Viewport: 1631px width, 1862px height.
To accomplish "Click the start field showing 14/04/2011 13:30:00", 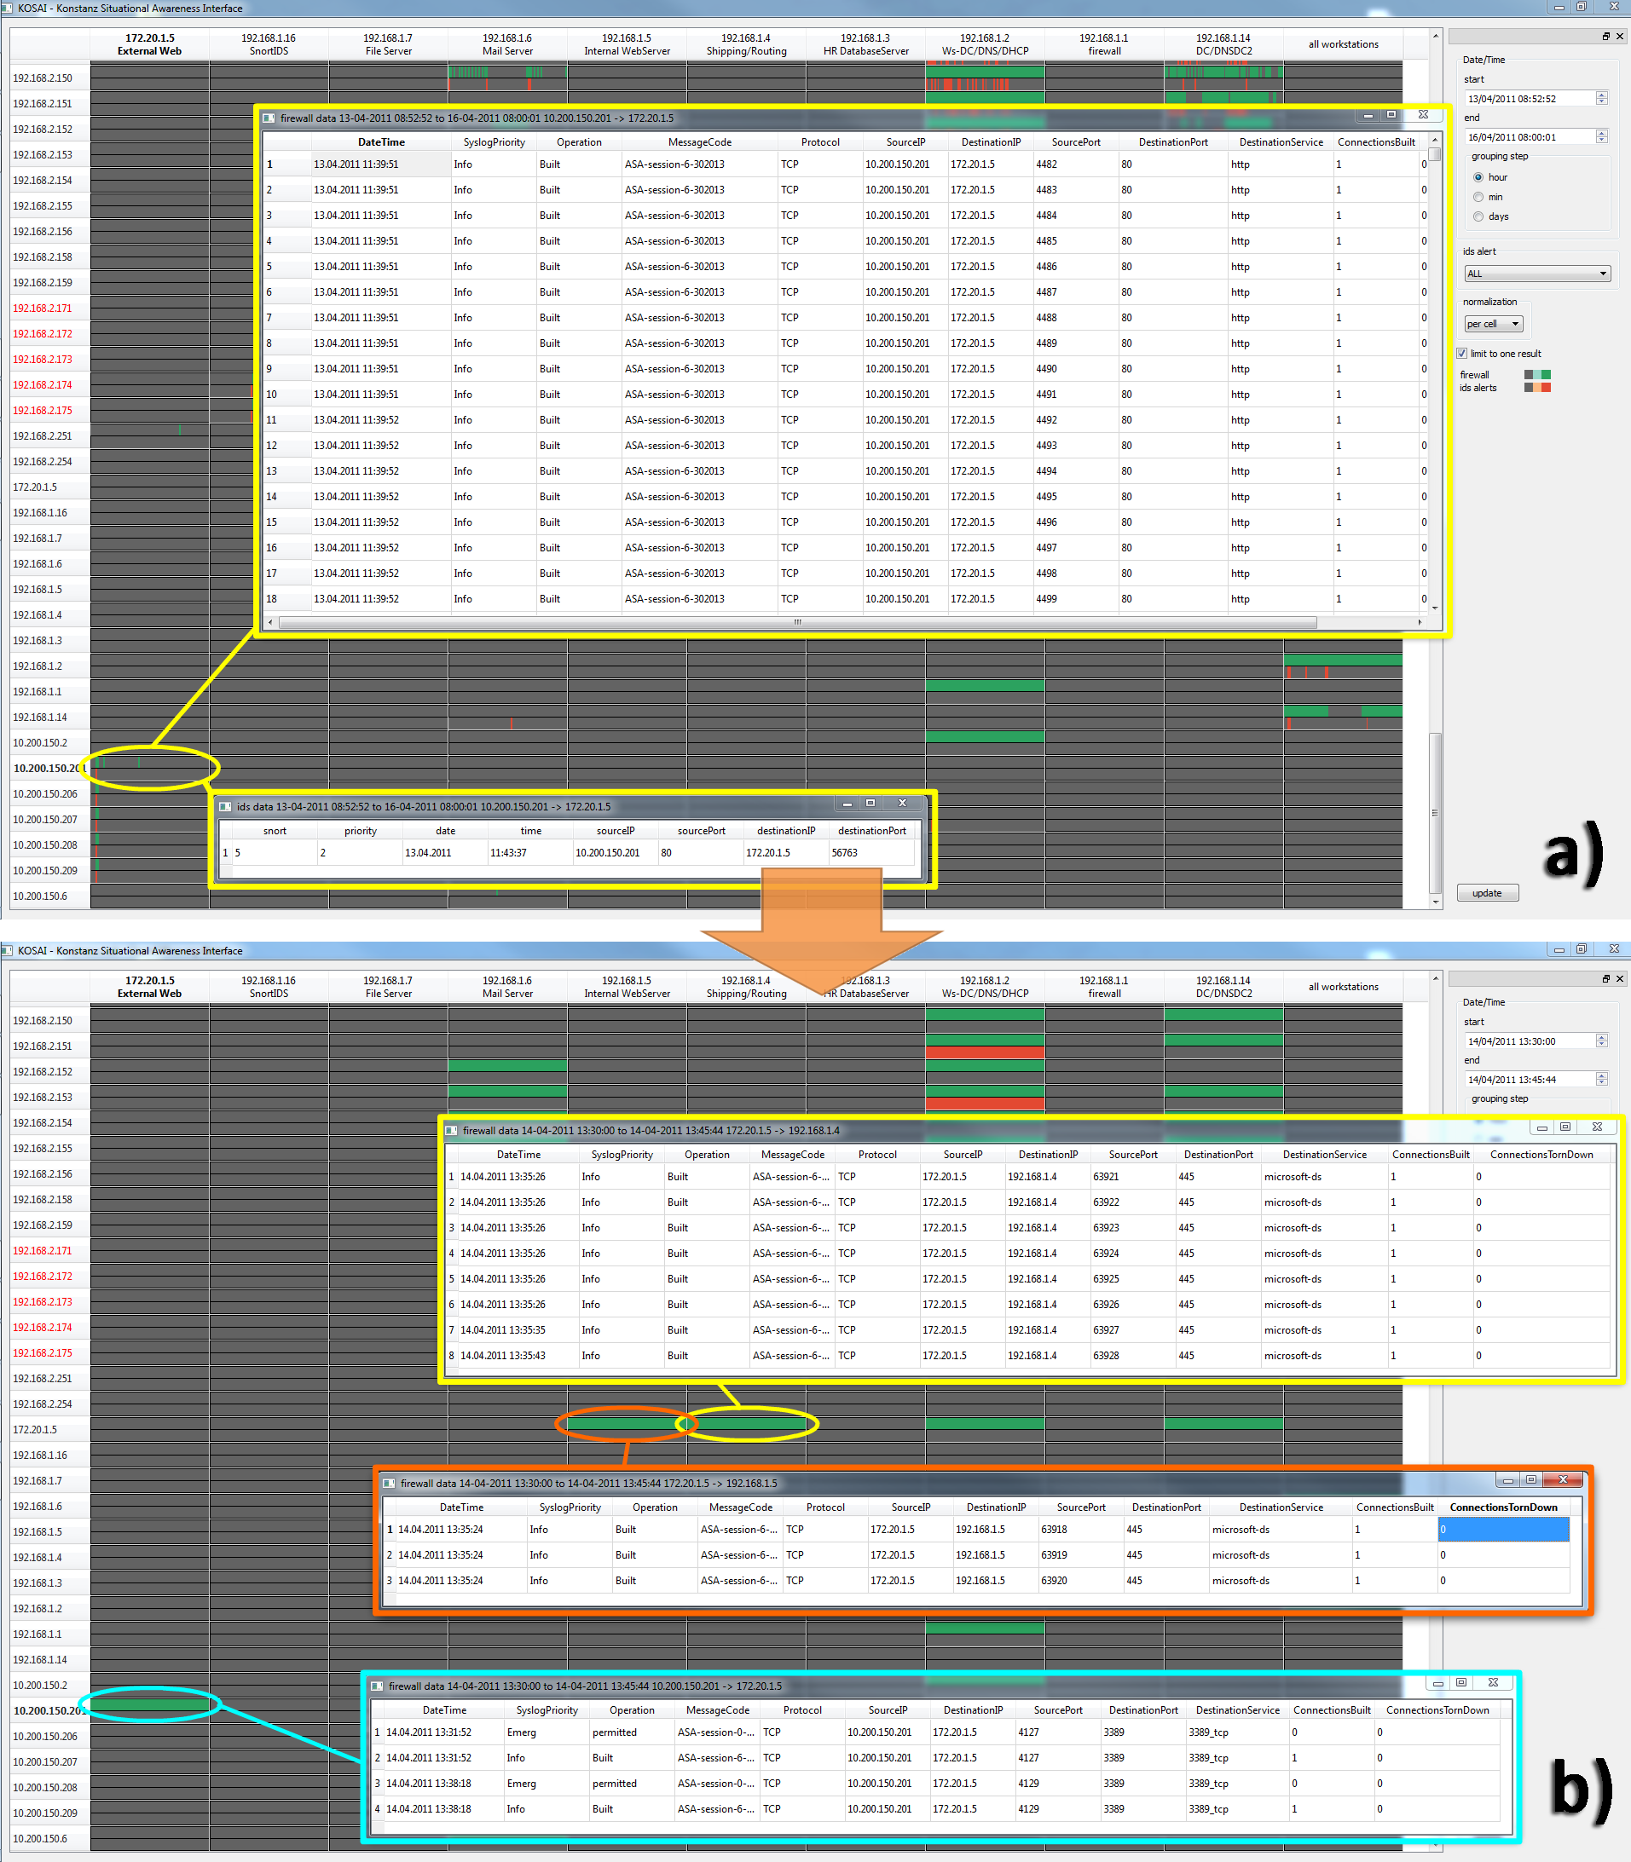I will [x=1529, y=1041].
